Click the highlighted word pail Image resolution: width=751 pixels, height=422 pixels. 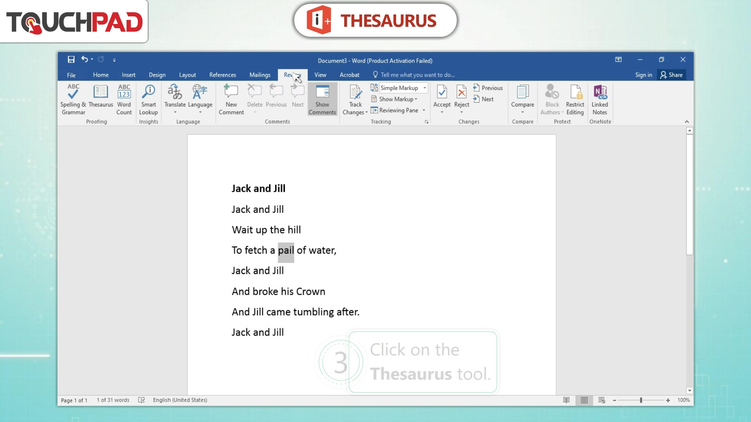tap(286, 250)
